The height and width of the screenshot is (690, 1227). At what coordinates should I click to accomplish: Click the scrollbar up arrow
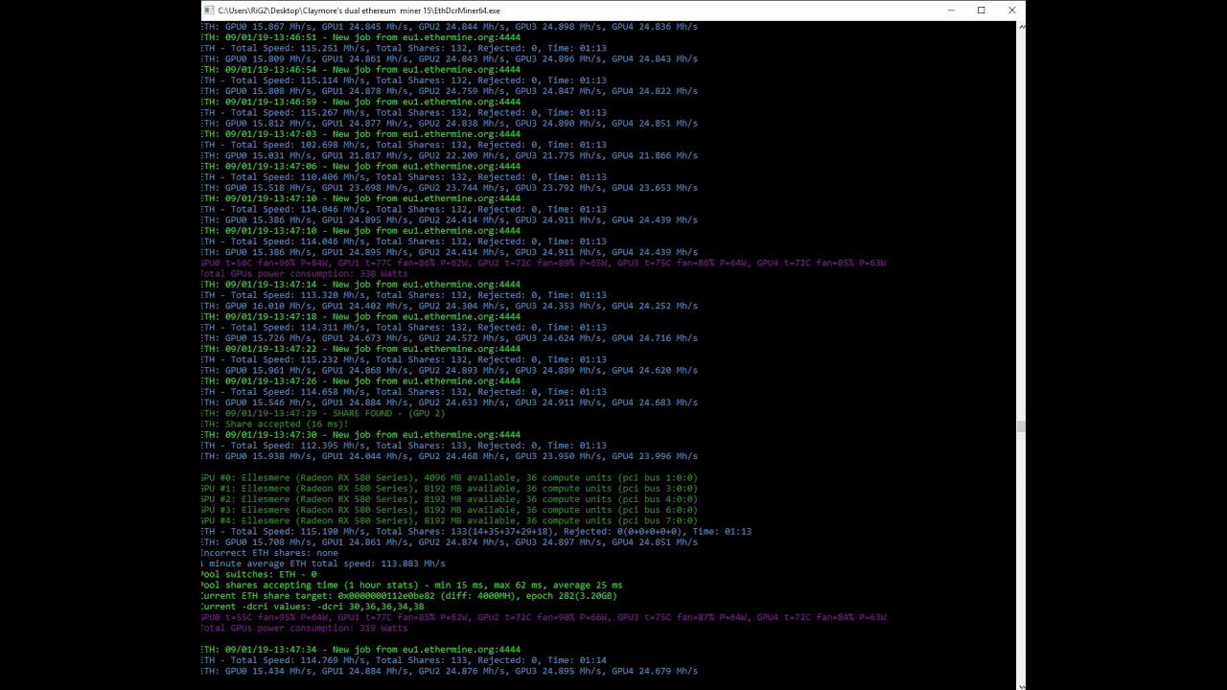[1021, 26]
